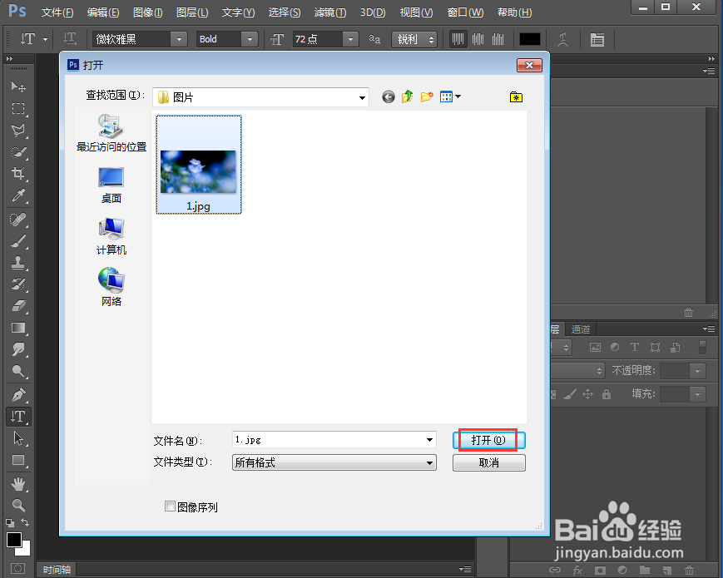
Task: Go back to previous folder in dialog
Action: coord(389,96)
